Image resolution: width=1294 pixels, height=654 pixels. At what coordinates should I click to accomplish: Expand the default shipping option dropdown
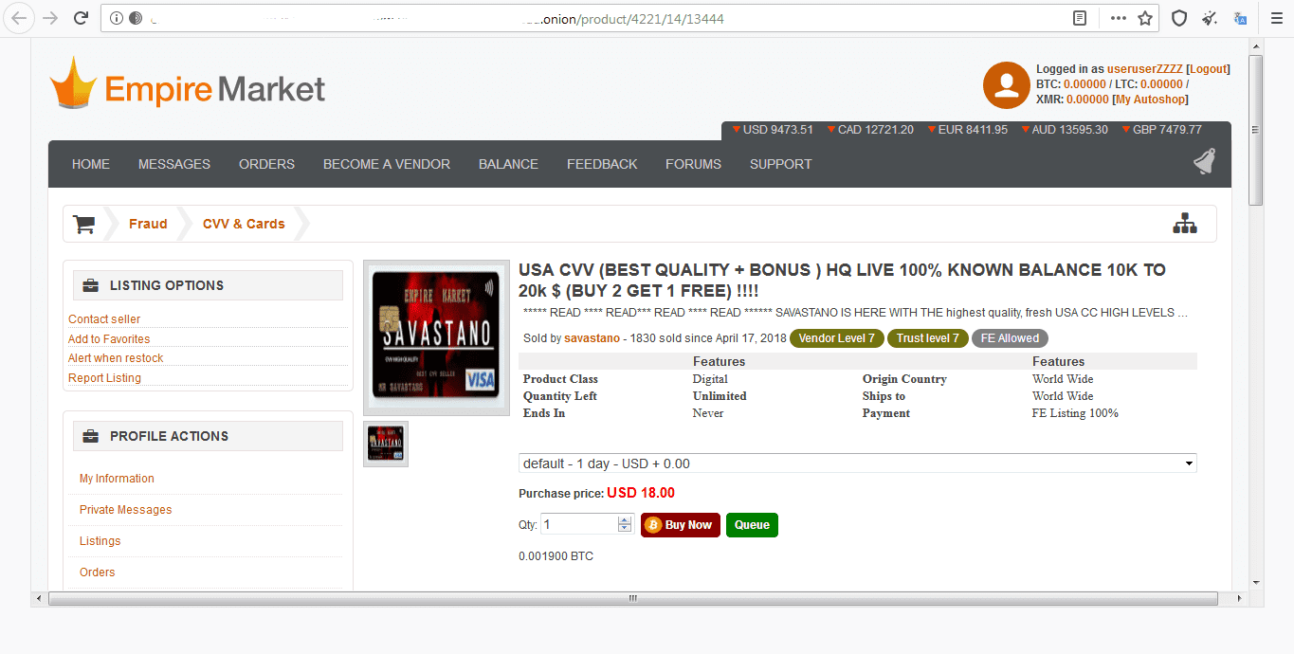(857, 463)
